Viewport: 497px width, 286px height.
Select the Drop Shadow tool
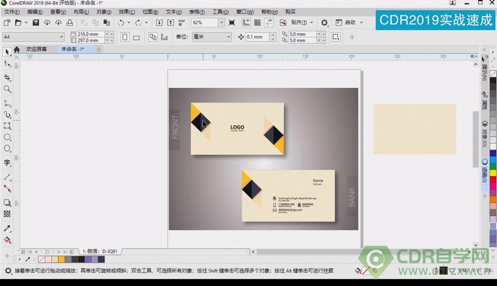coord(7,203)
